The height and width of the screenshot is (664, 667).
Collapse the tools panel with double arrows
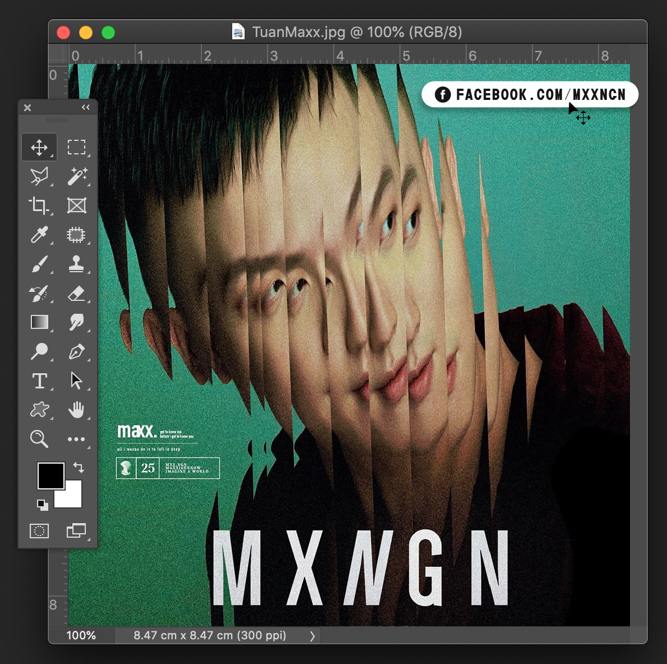pos(86,107)
